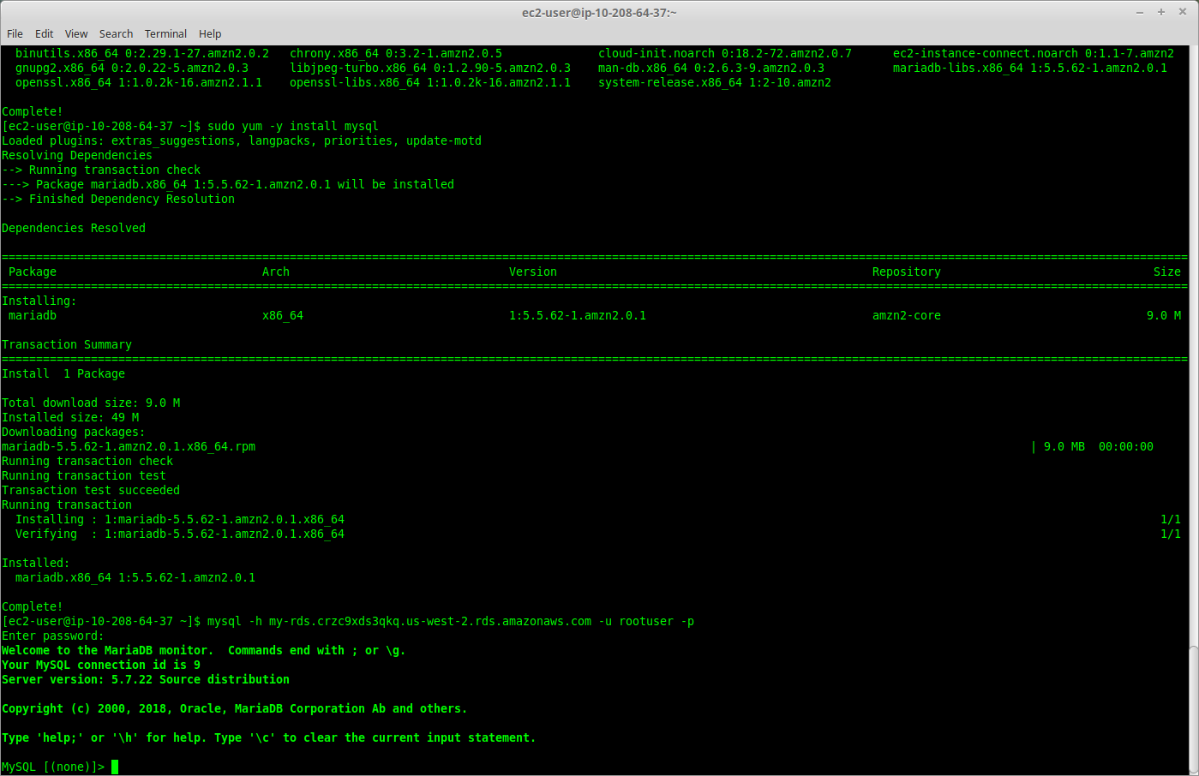1199x776 pixels.
Task: Click 'chrony.x86_64' package entry
Action: (396, 53)
